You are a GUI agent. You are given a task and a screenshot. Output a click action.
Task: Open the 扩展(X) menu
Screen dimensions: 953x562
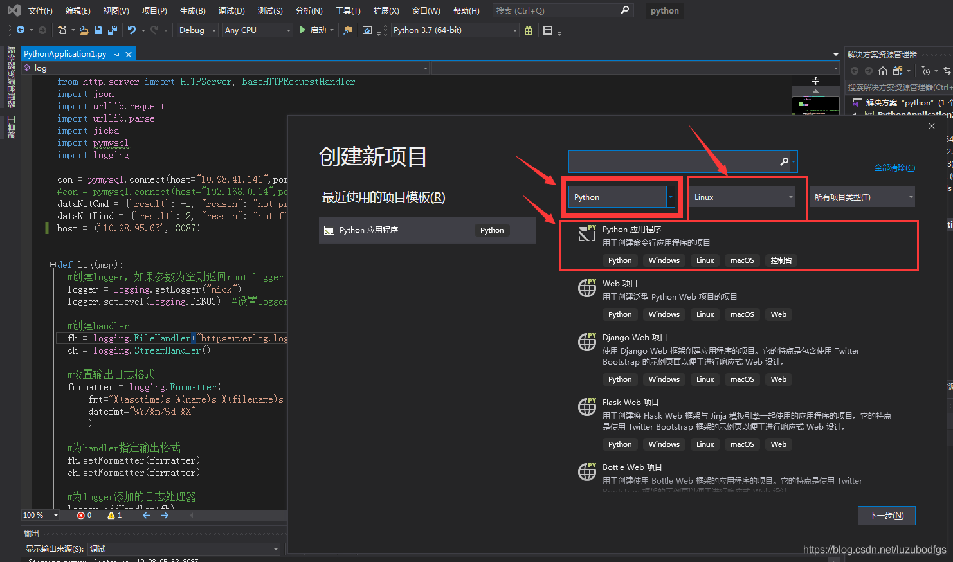tap(386, 10)
